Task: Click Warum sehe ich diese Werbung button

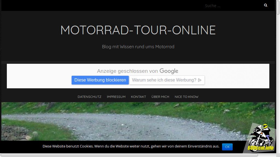Action: point(167,80)
